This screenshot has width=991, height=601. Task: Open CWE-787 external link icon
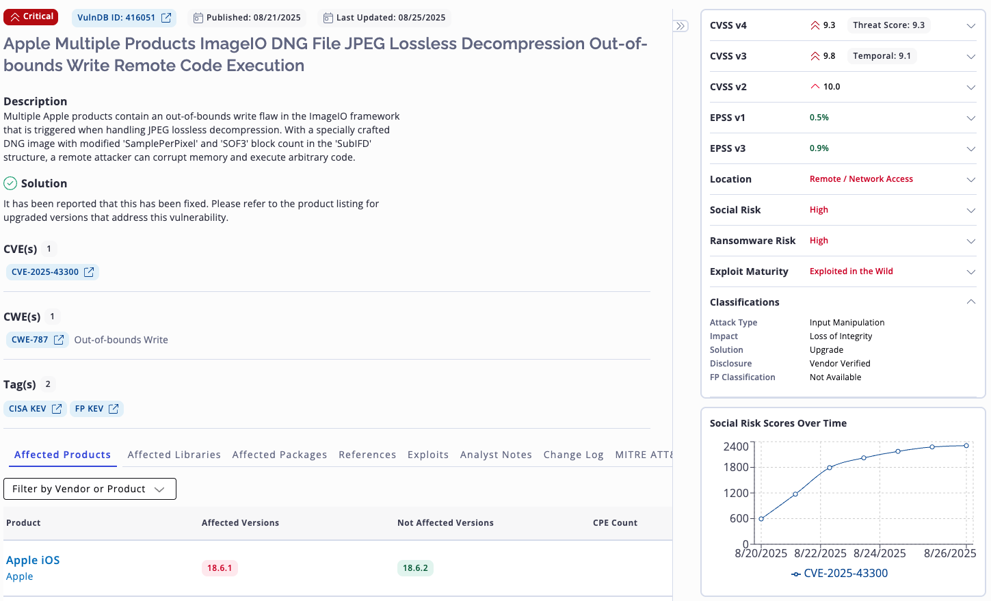59,340
